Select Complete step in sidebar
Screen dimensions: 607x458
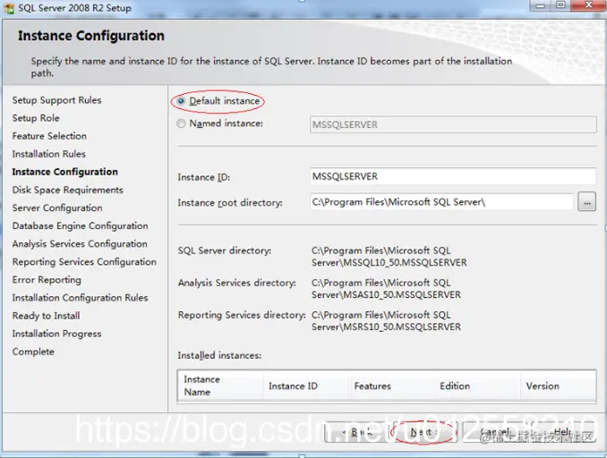click(33, 352)
